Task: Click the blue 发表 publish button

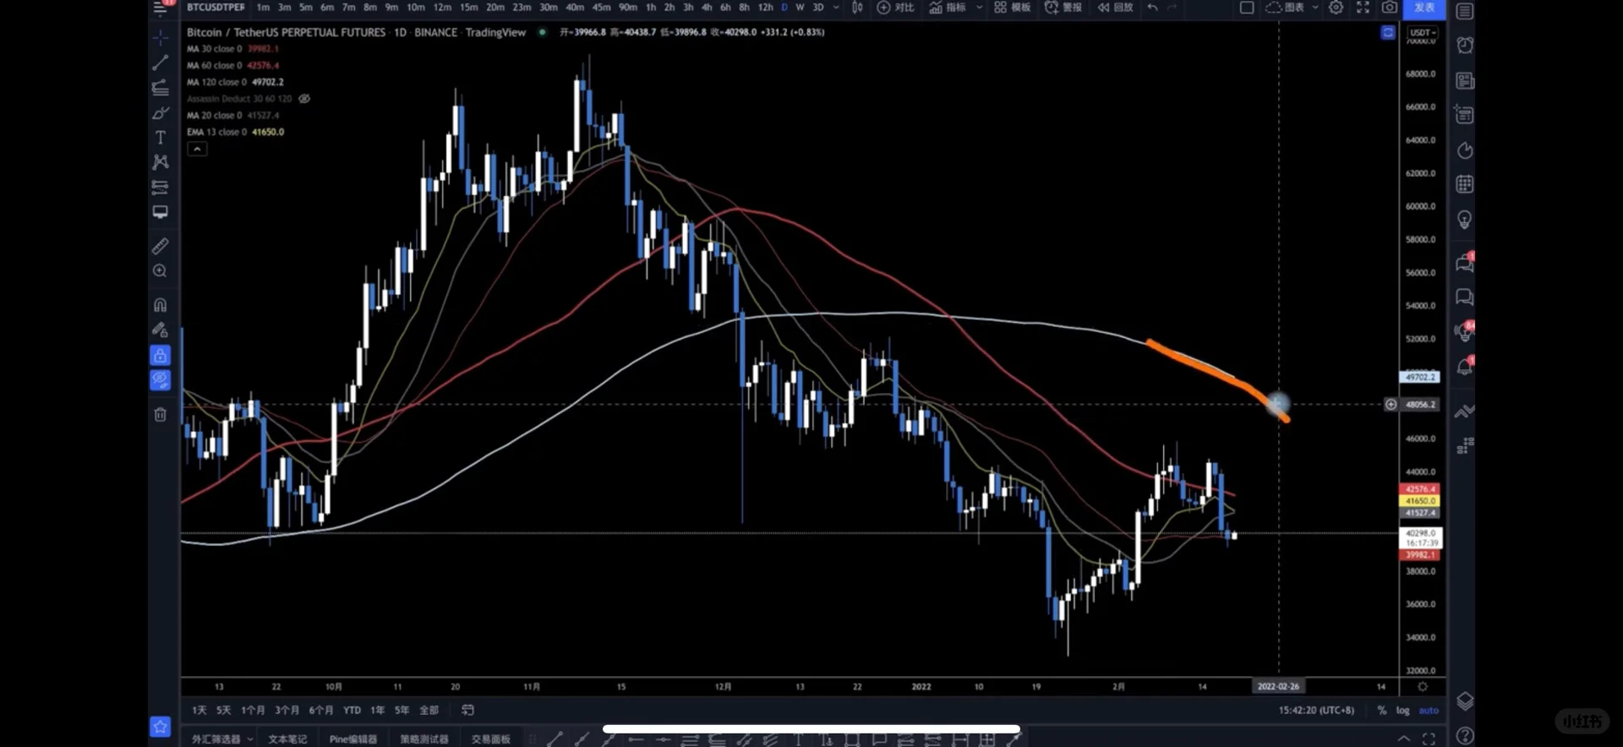Action: [x=1424, y=8]
